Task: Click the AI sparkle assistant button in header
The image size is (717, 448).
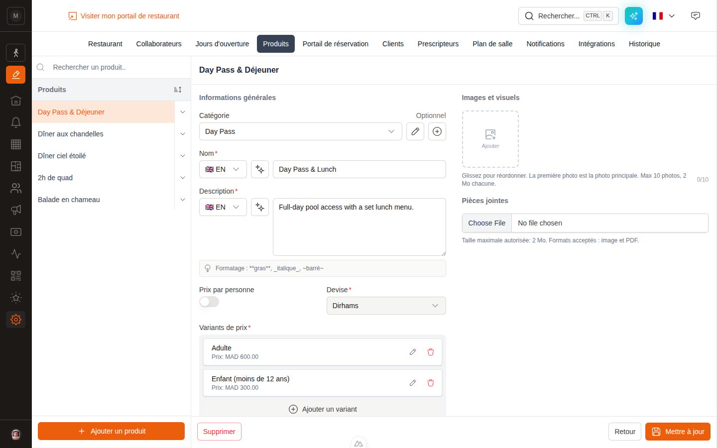Action: tap(634, 16)
